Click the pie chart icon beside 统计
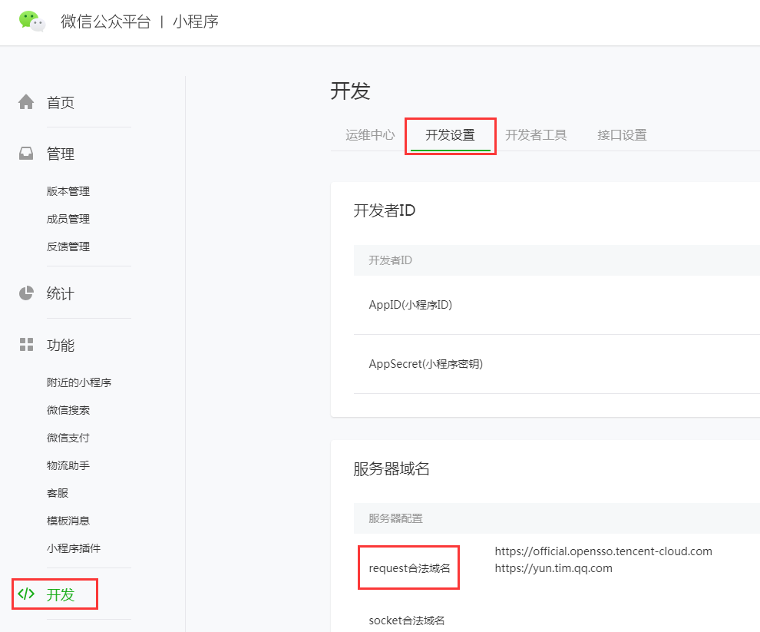 [x=27, y=293]
